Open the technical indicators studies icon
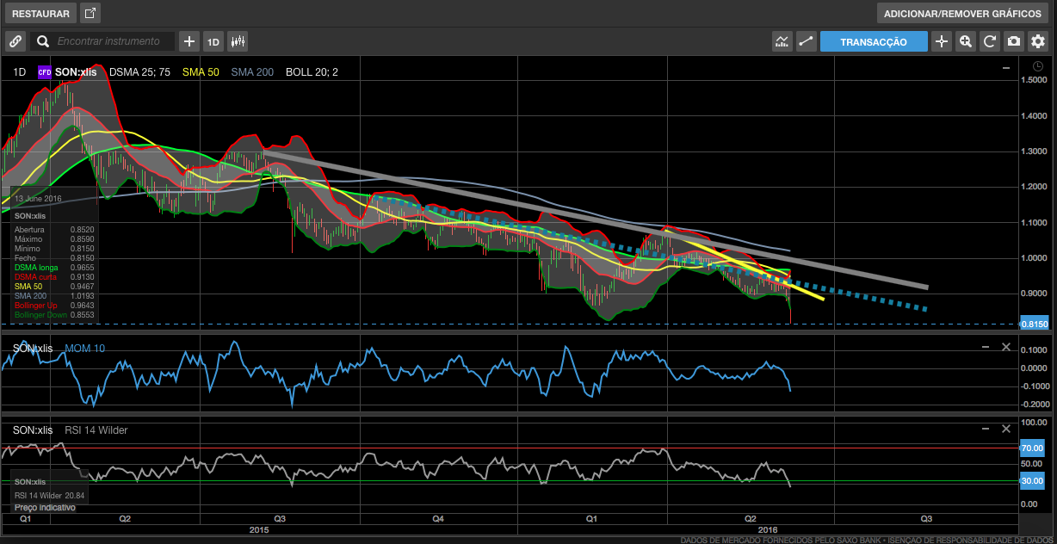Screen dimensions: 1057x544 [782, 41]
